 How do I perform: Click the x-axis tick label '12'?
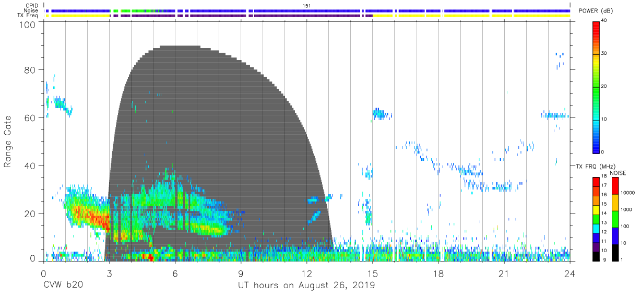[306, 274]
